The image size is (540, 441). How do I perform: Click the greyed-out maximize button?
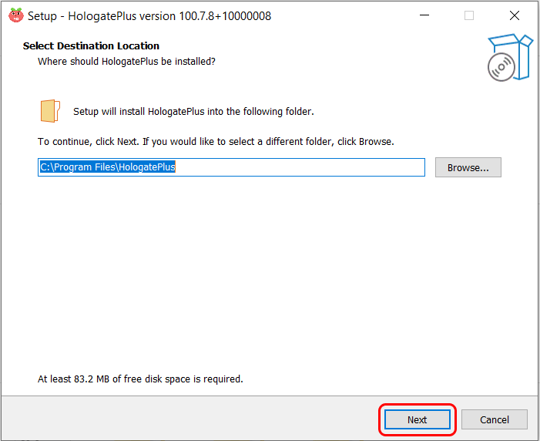468,15
